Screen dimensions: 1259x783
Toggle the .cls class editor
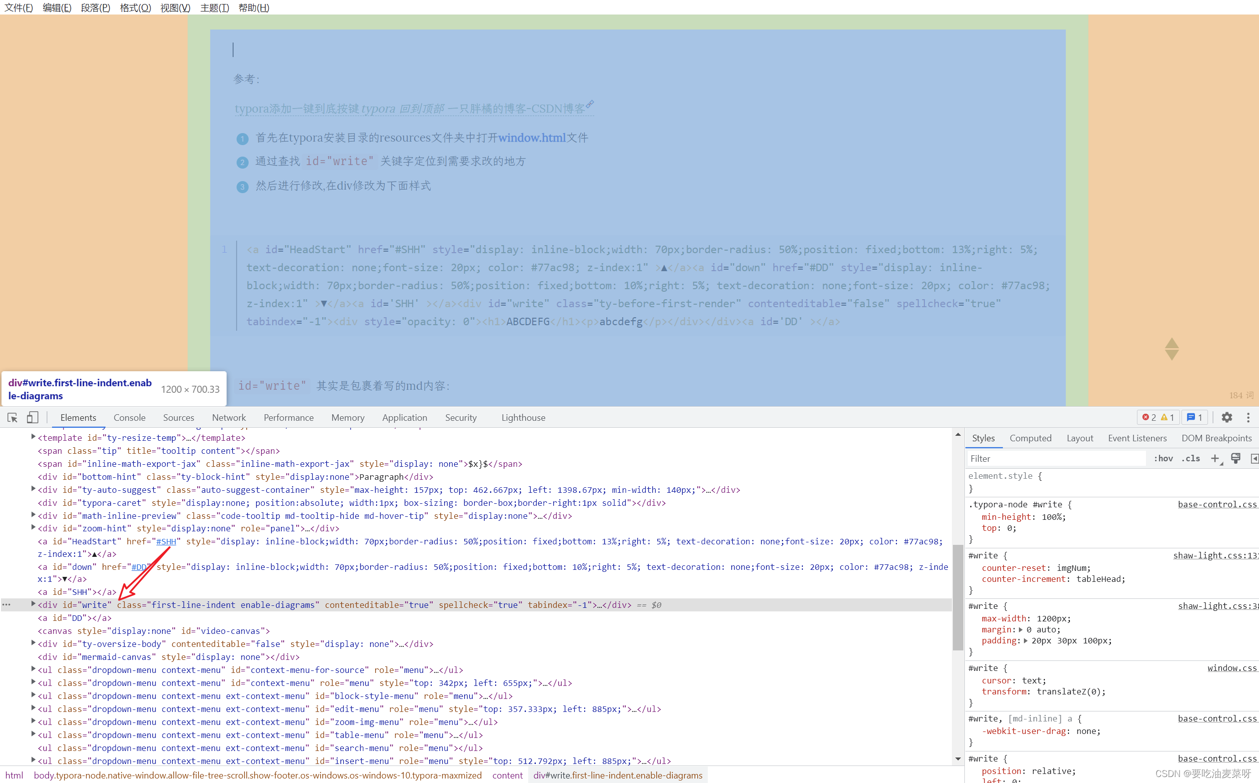click(x=1190, y=458)
